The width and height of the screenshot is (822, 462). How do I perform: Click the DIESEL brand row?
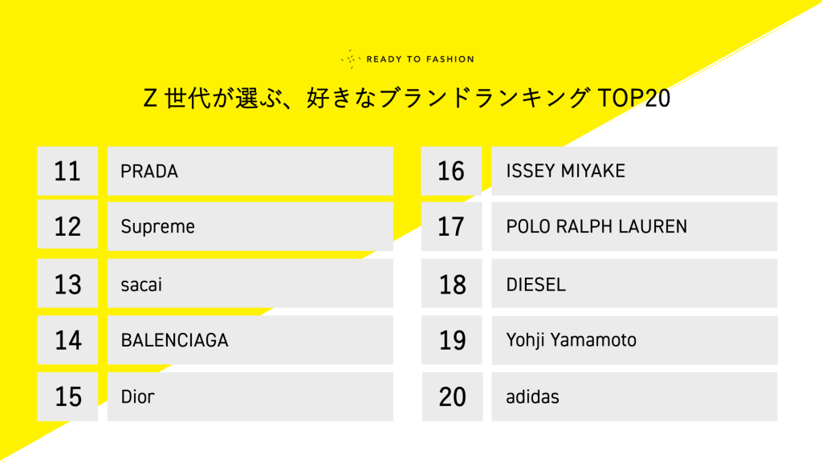click(634, 283)
